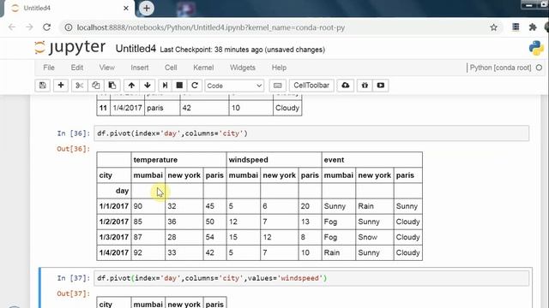Screen dimensions: 549x308
Task: Click the Python [conda root] kernel name
Action: pyautogui.click(x=500, y=68)
